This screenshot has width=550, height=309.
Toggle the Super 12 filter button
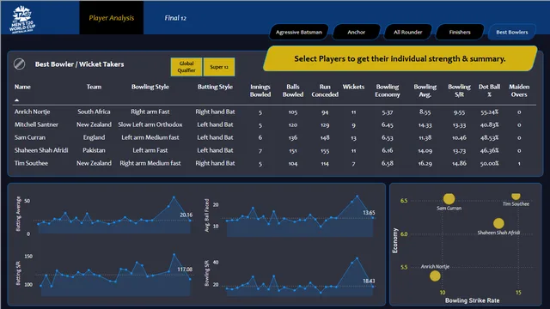(x=219, y=67)
